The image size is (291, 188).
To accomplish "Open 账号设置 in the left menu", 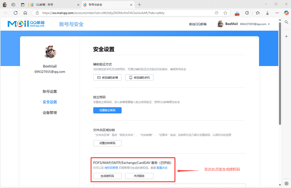I will pos(50,91).
